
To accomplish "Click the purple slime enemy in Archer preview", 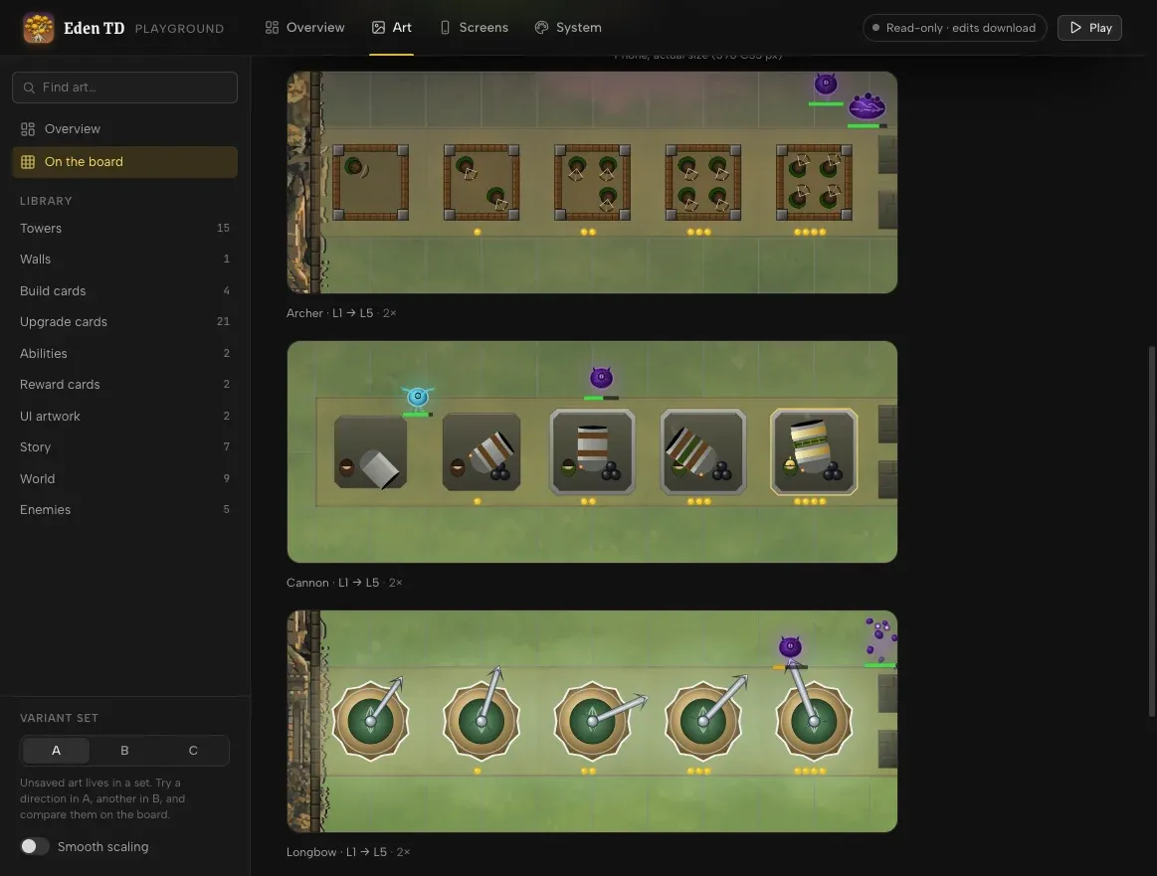I will pos(867,107).
